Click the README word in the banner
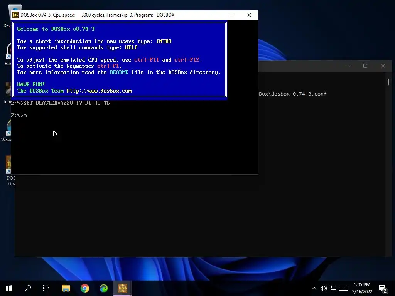Screen dimensions: 395x296 119,72
